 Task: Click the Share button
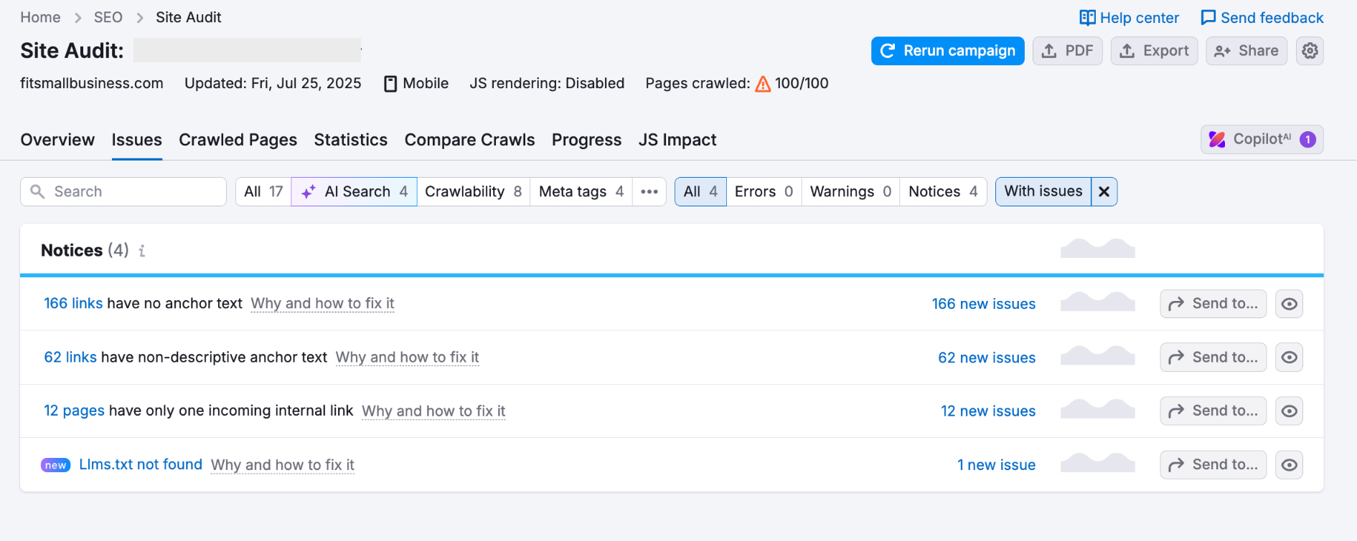tap(1246, 51)
